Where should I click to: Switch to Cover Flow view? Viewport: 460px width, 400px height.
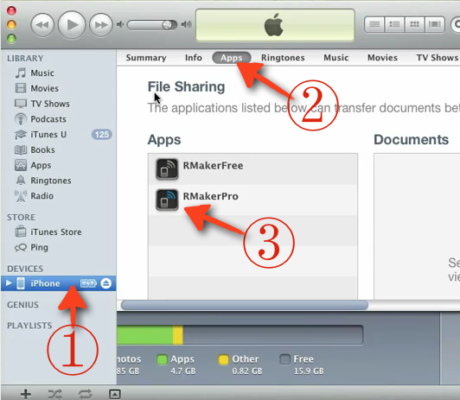pyautogui.click(x=434, y=24)
